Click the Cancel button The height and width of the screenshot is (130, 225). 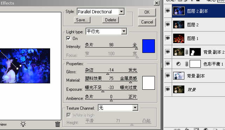[147, 22]
